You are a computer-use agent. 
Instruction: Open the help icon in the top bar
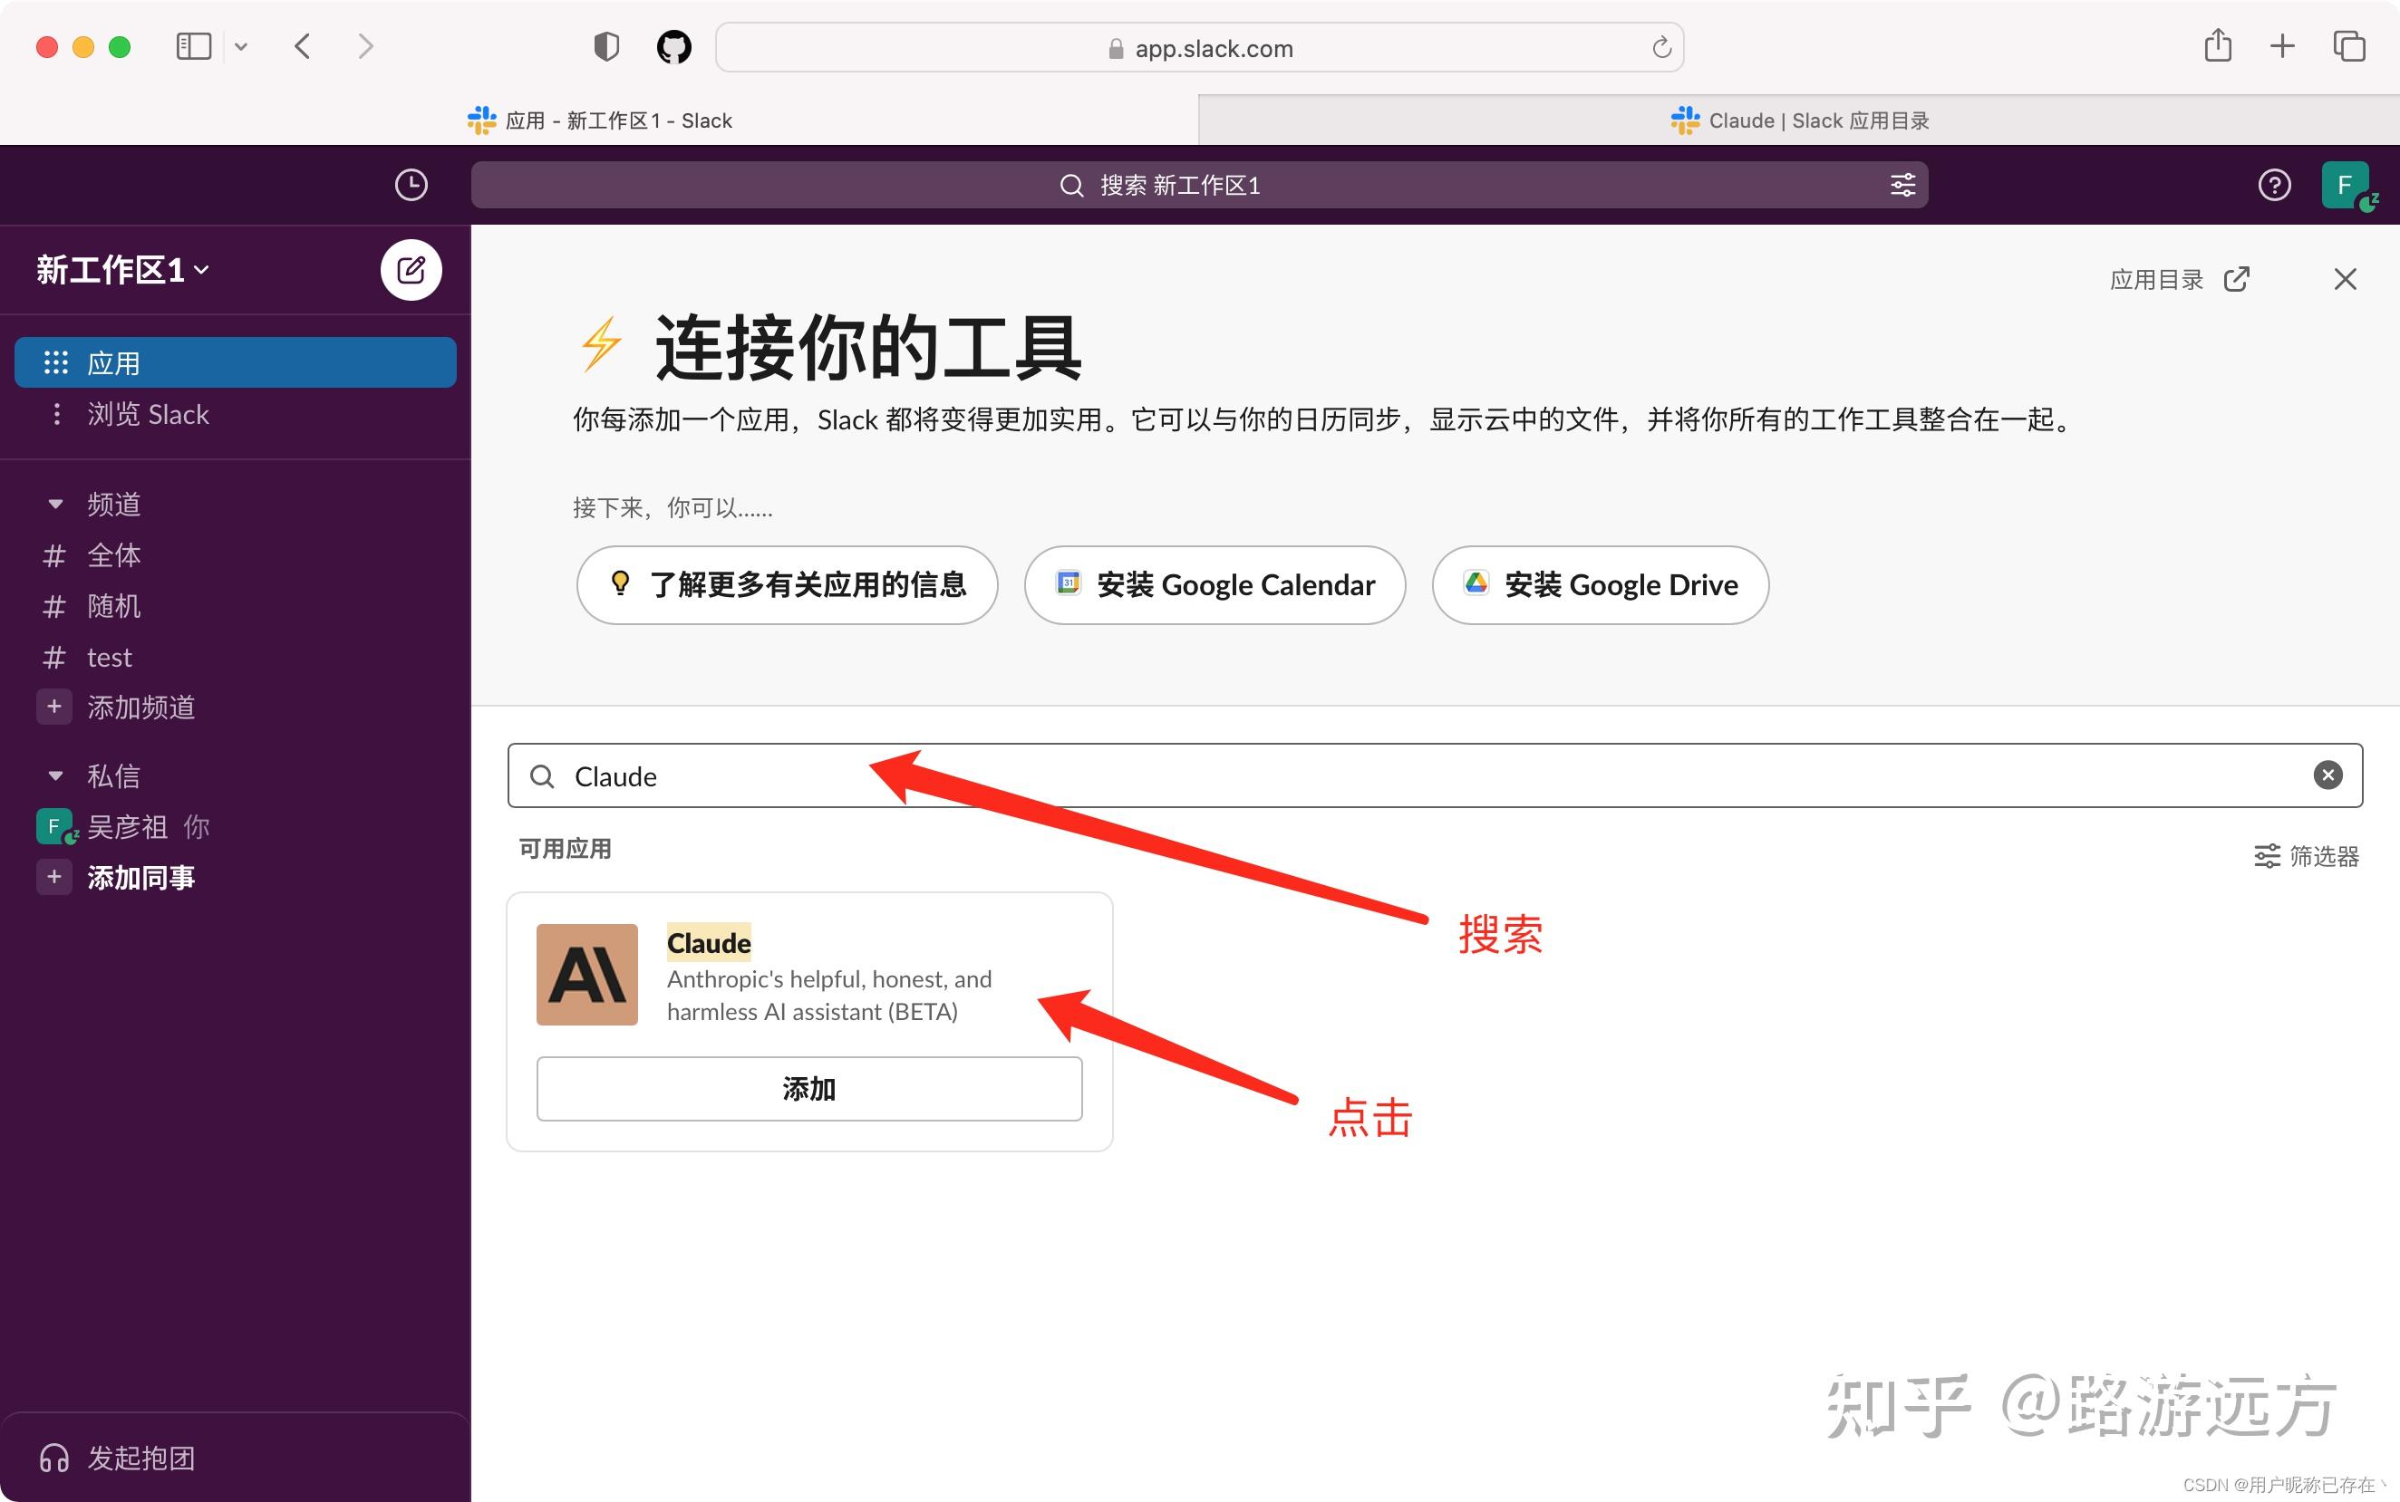2273,185
